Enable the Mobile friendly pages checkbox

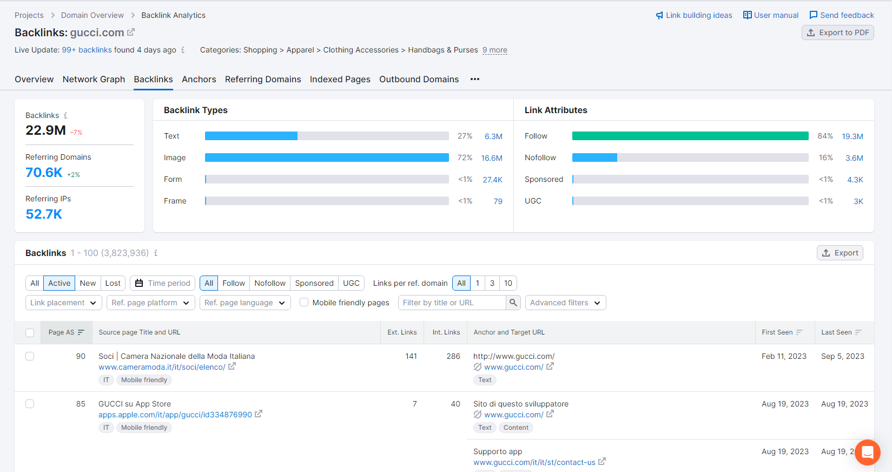[304, 303]
